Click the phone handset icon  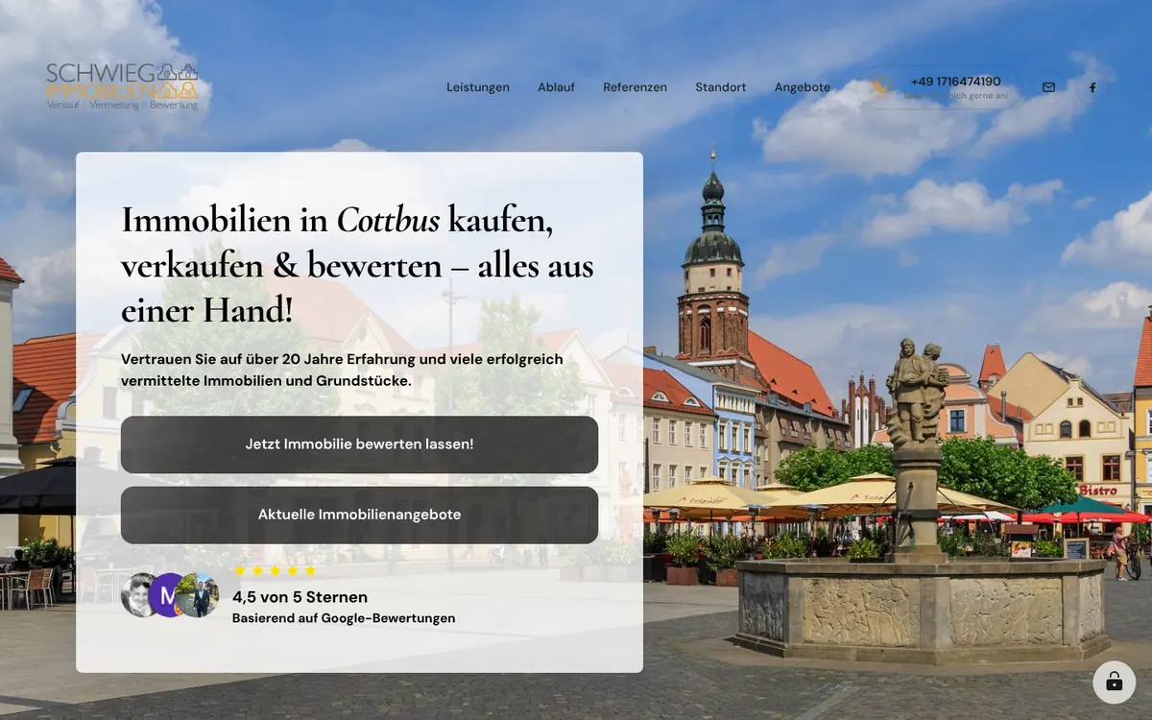(879, 87)
